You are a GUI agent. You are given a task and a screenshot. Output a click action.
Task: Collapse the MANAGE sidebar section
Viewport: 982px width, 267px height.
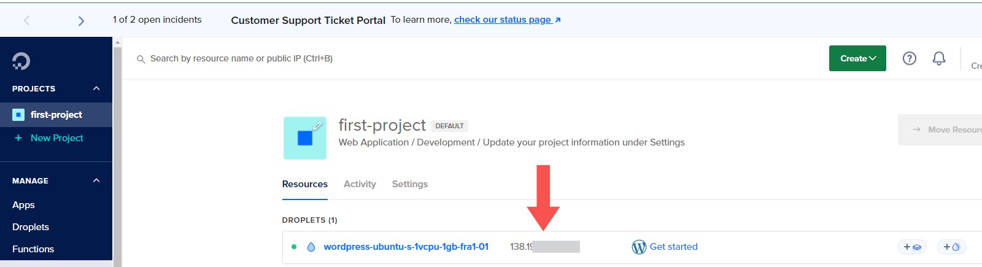(96, 180)
